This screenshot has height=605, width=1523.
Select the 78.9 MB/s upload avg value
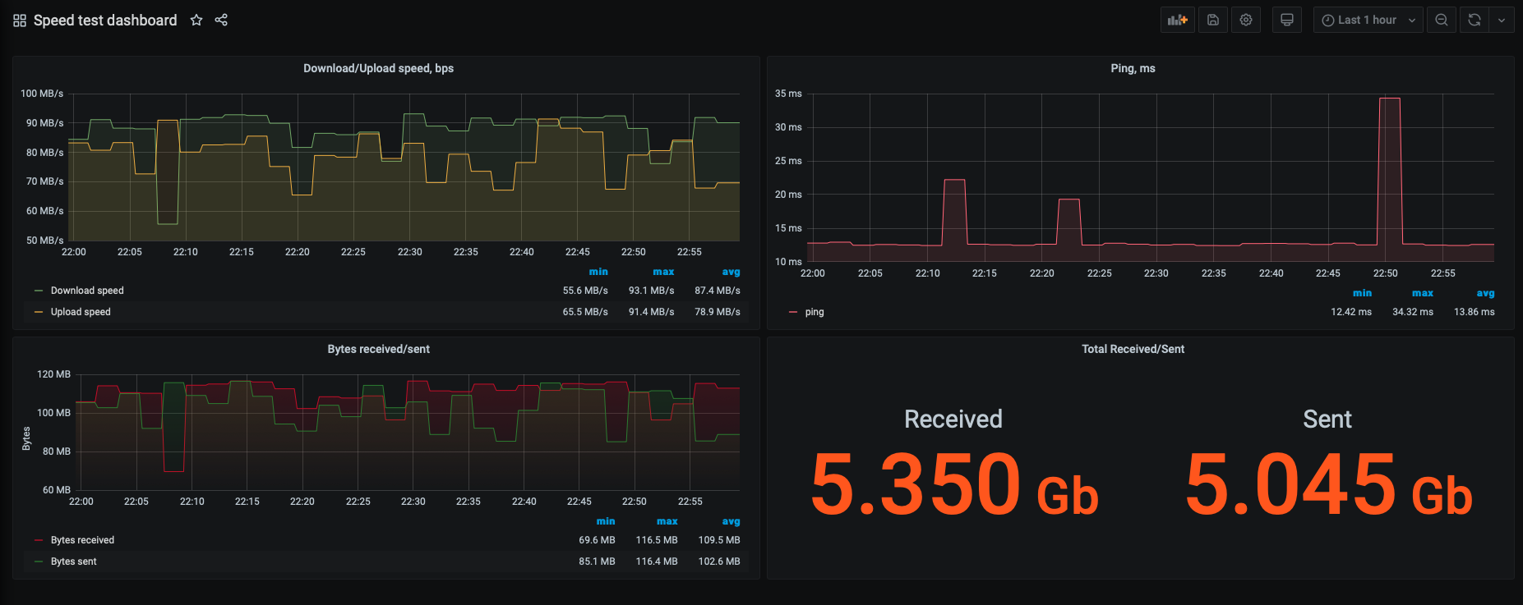coord(718,312)
